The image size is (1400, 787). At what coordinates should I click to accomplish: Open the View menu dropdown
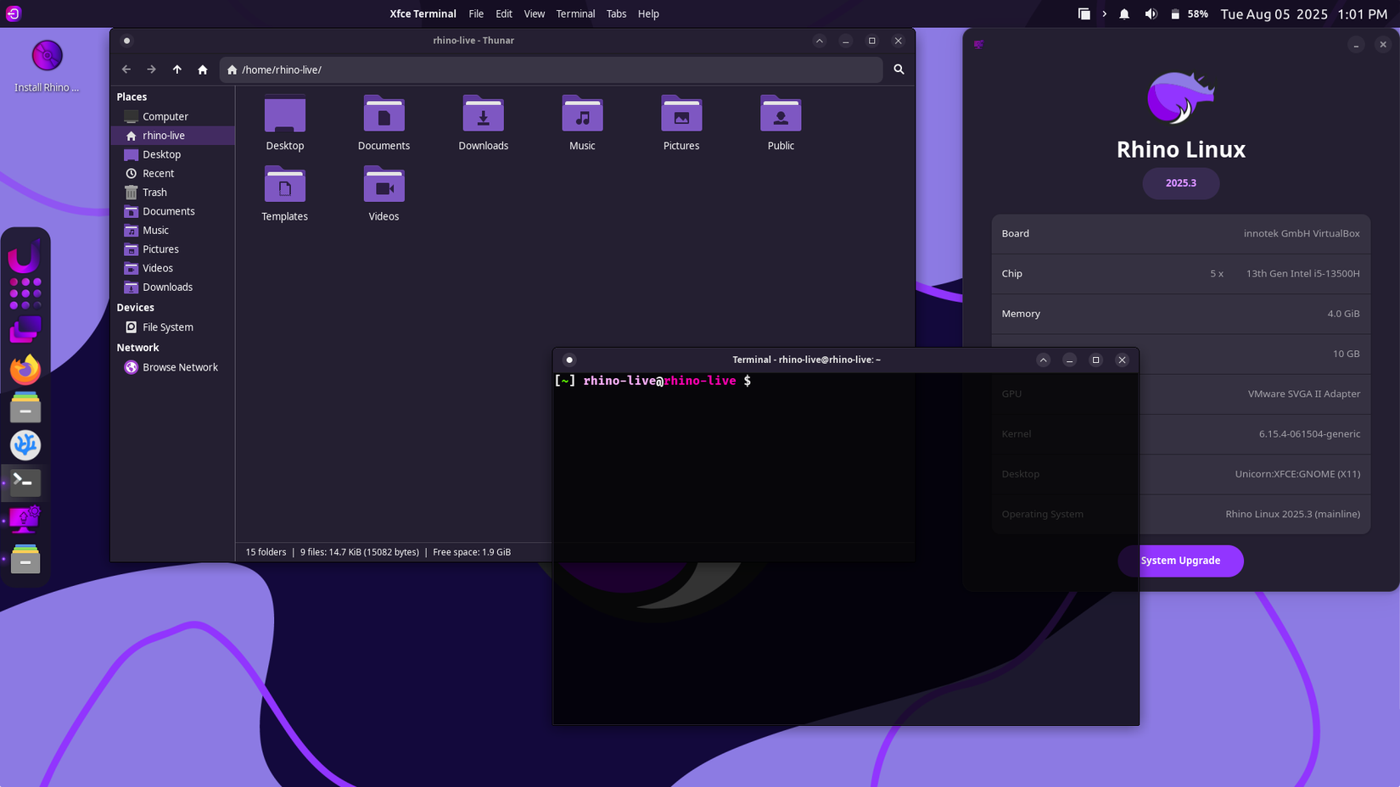pos(534,14)
